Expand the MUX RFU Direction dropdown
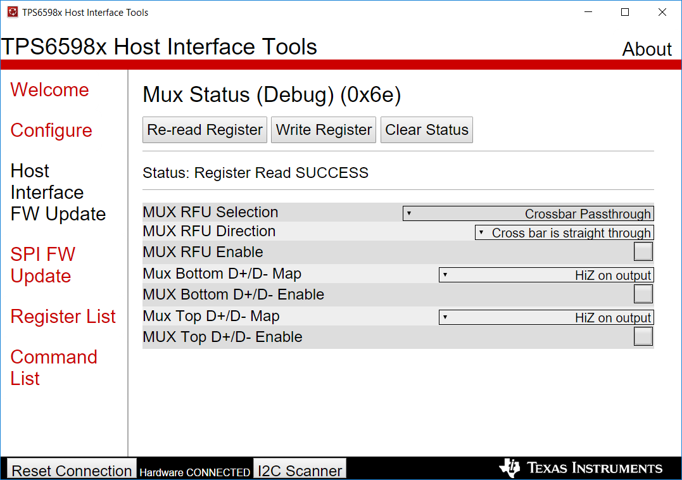 [x=564, y=232]
